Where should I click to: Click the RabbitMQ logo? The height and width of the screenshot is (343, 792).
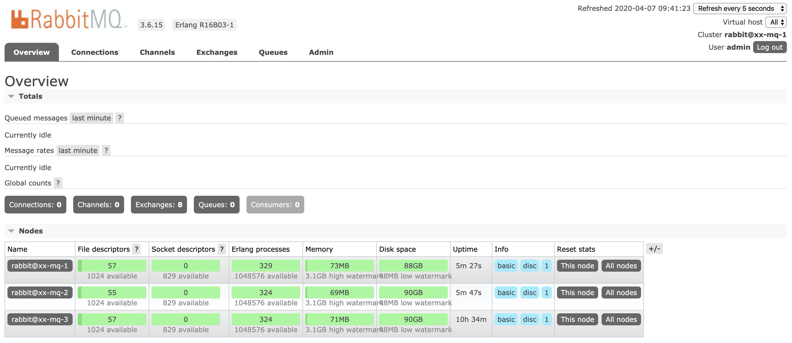click(x=67, y=19)
